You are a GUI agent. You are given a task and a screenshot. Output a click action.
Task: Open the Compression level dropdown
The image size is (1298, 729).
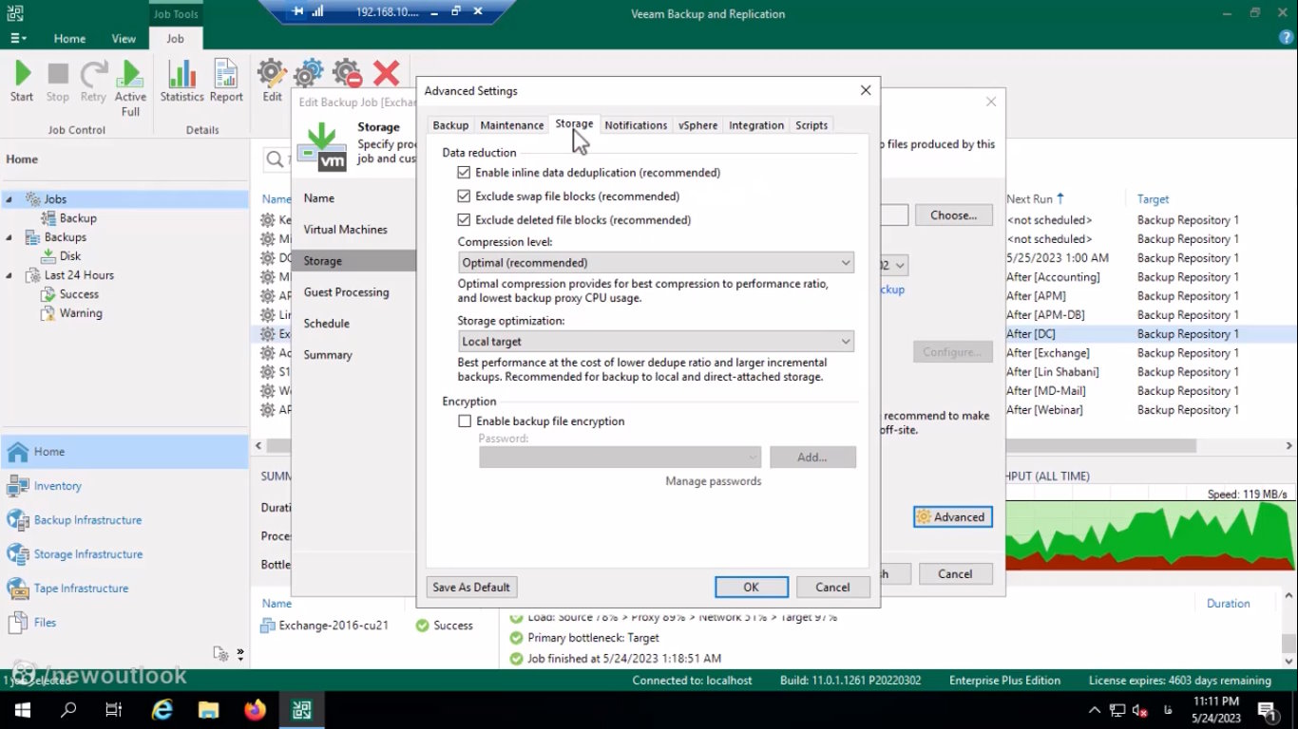tap(656, 262)
